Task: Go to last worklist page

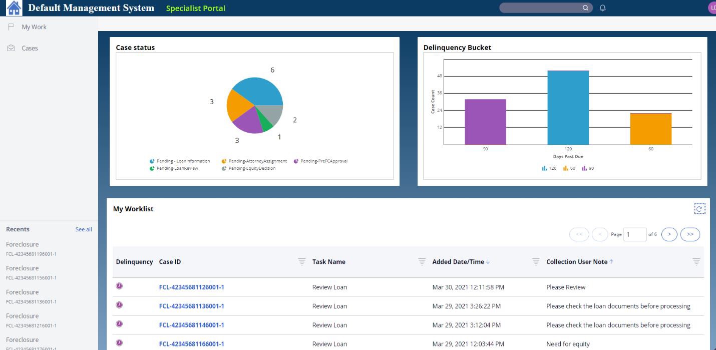Action: (x=690, y=234)
